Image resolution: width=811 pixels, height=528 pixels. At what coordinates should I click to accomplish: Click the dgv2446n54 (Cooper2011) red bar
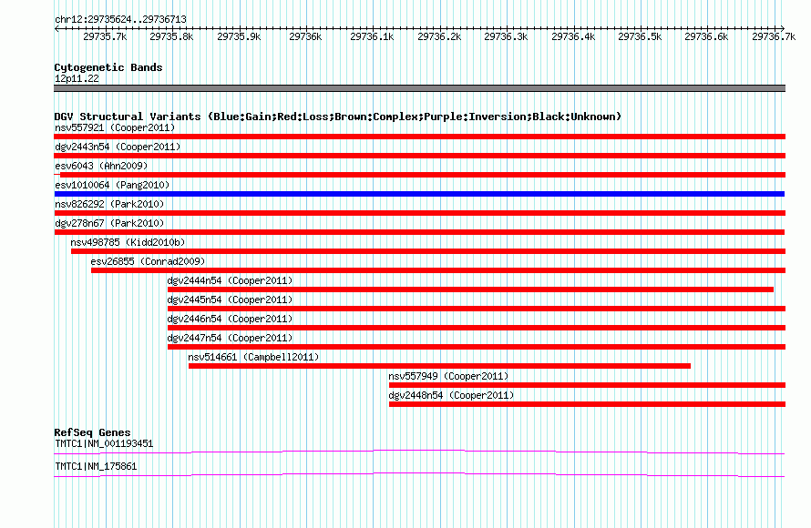tap(477, 328)
